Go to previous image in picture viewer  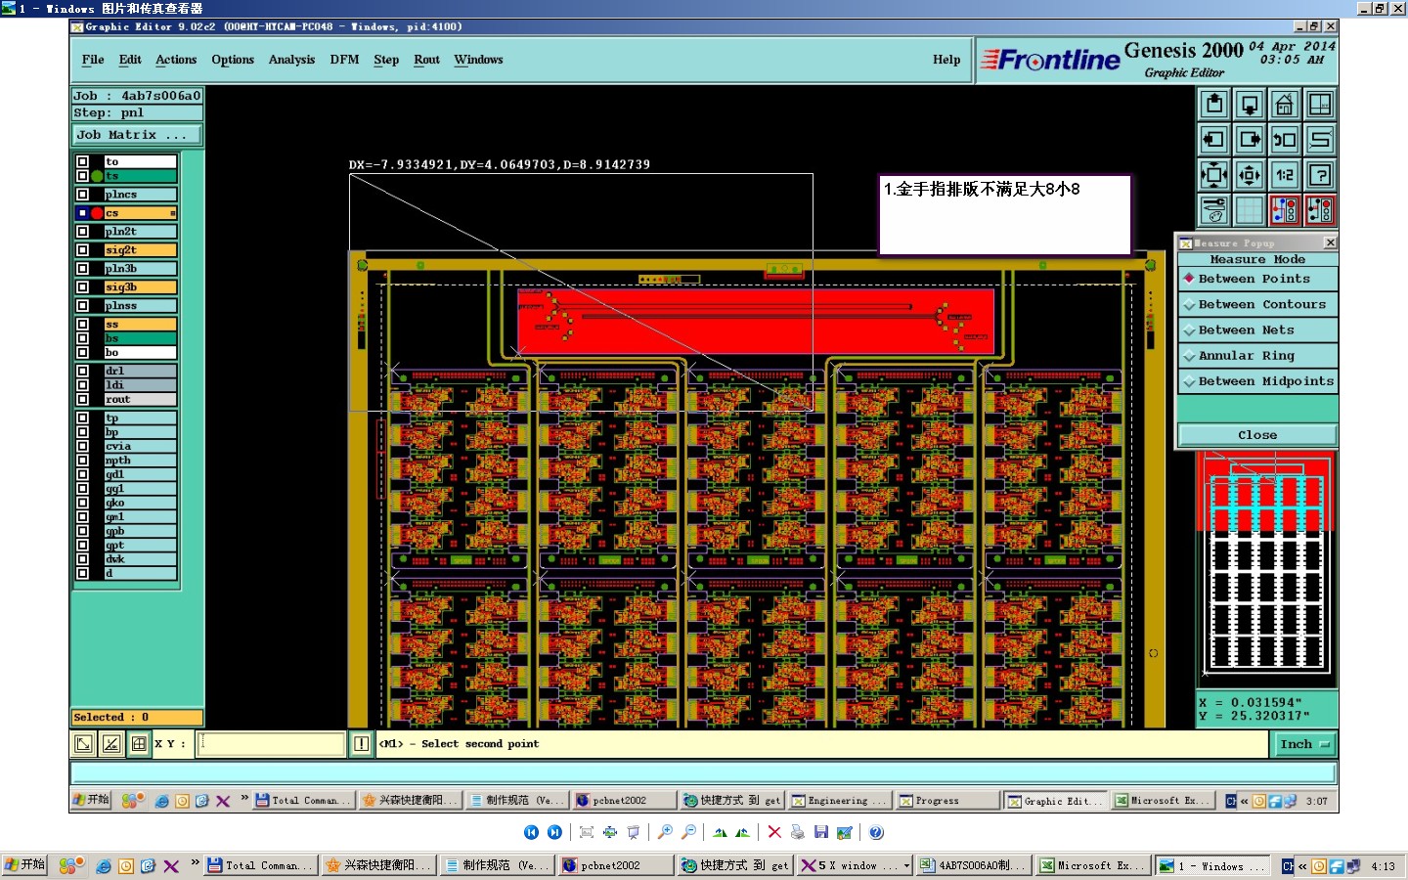(x=531, y=832)
